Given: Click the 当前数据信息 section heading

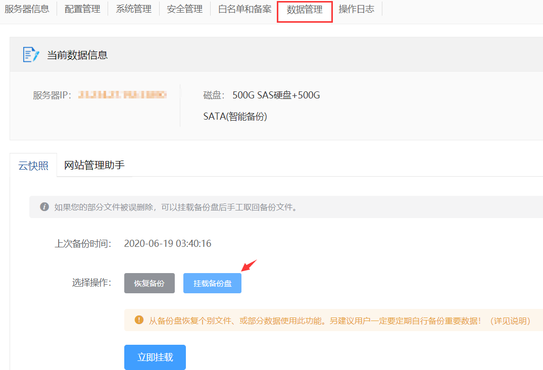Looking at the screenshot, I should click(77, 55).
